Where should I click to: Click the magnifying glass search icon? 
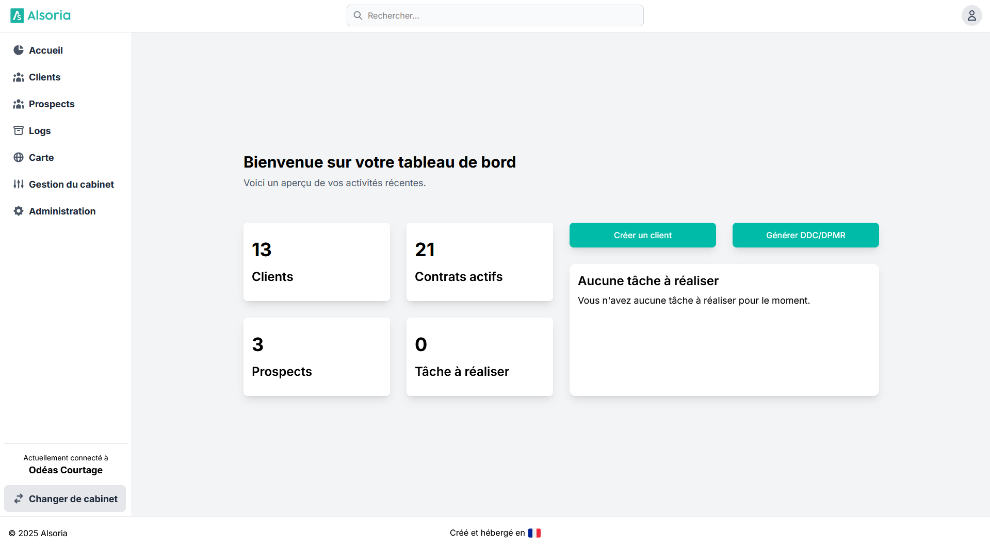click(358, 15)
